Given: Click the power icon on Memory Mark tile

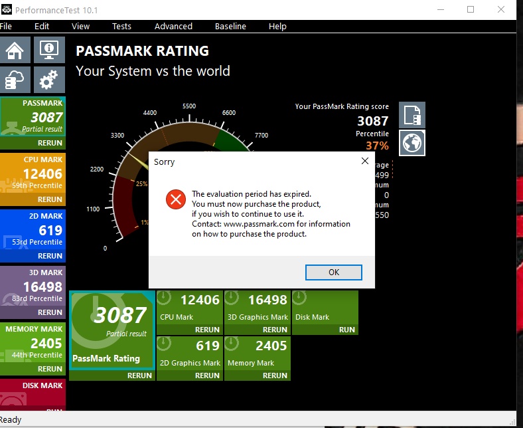Looking at the screenshot, I should coord(232,344).
